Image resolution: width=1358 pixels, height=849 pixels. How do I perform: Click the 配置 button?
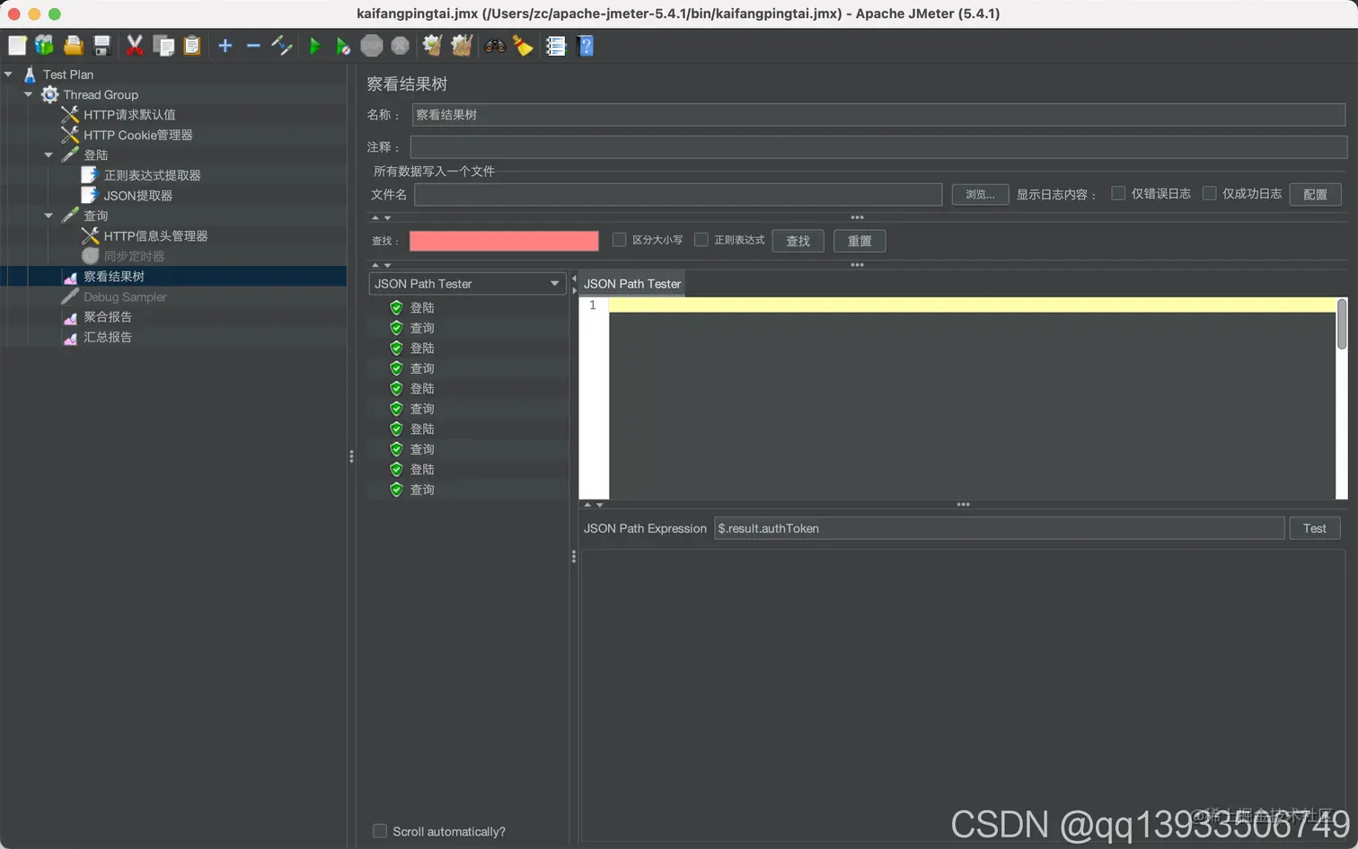[1315, 194]
